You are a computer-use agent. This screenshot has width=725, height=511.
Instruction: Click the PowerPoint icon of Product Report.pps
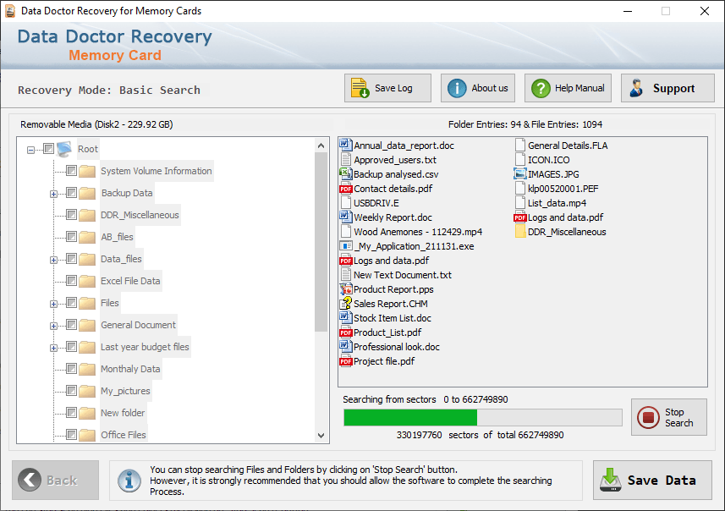click(x=345, y=289)
